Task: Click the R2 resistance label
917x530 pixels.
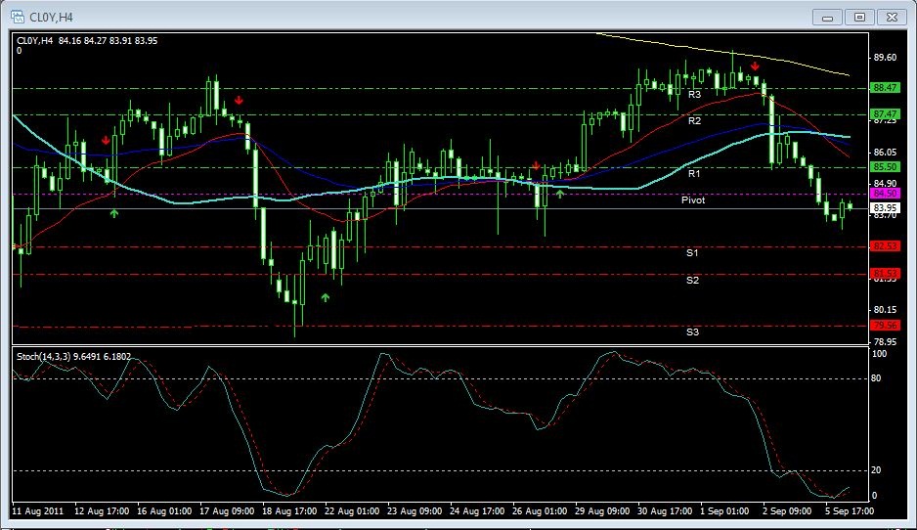Action: click(694, 121)
